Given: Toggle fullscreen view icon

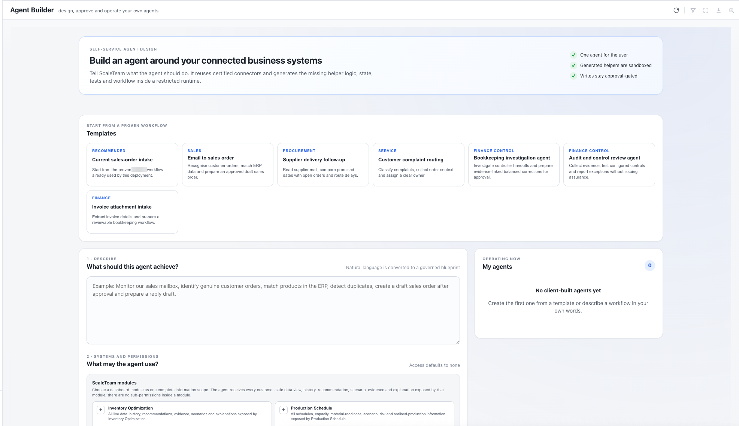Looking at the screenshot, I should tap(706, 10).
